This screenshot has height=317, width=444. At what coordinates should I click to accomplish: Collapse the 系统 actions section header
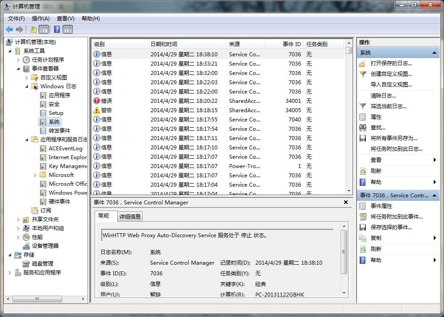pyautogui.click(x=434, y=53)
